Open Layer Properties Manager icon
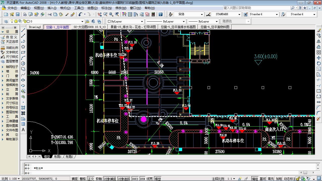This screenshot has width=322, height=181. click(6, 21)
